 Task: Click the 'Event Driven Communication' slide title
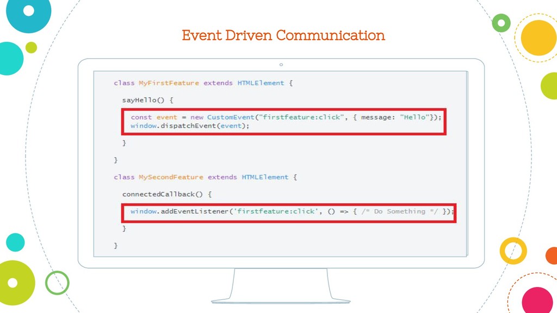[283, 35]
